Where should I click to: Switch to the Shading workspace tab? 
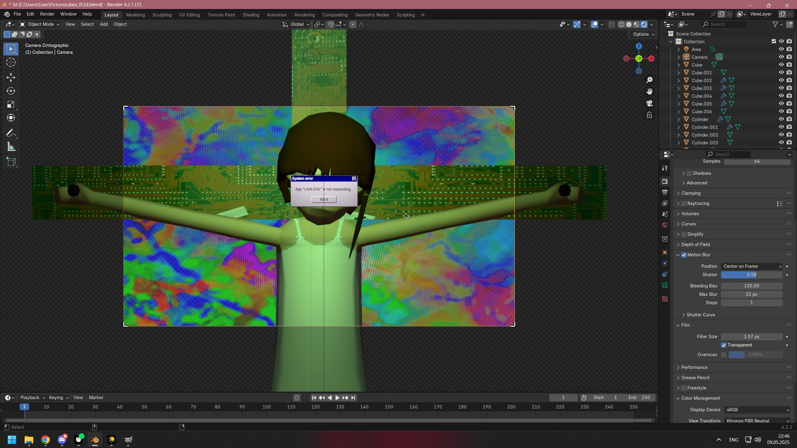coord(251,15)
